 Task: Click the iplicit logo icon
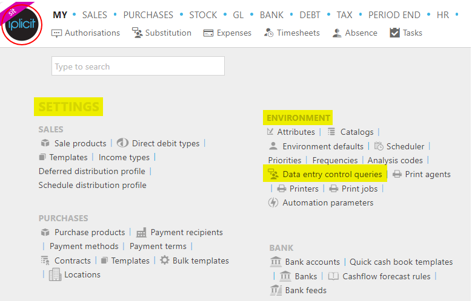tap(21, 24)
